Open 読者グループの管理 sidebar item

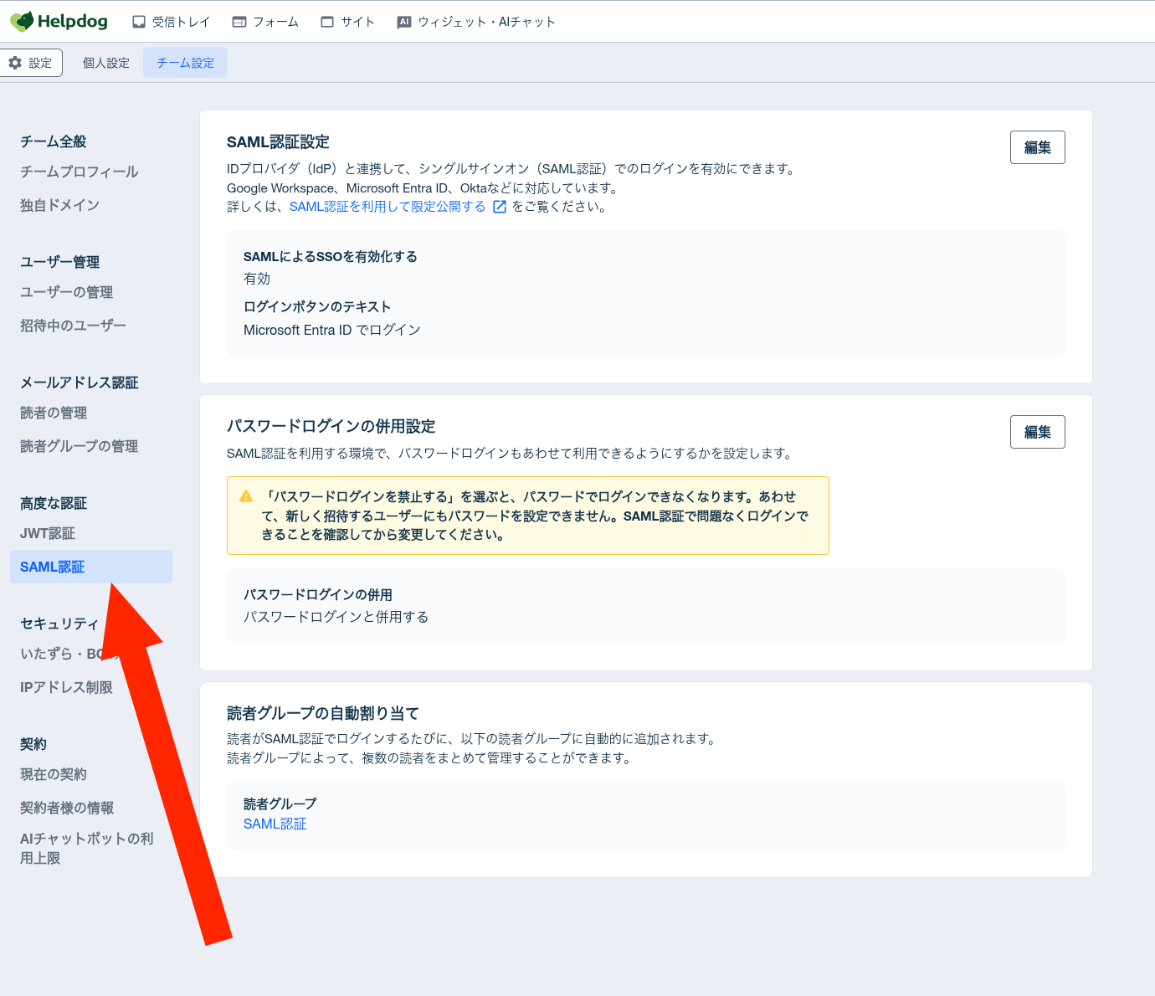(x=80, y=446)
